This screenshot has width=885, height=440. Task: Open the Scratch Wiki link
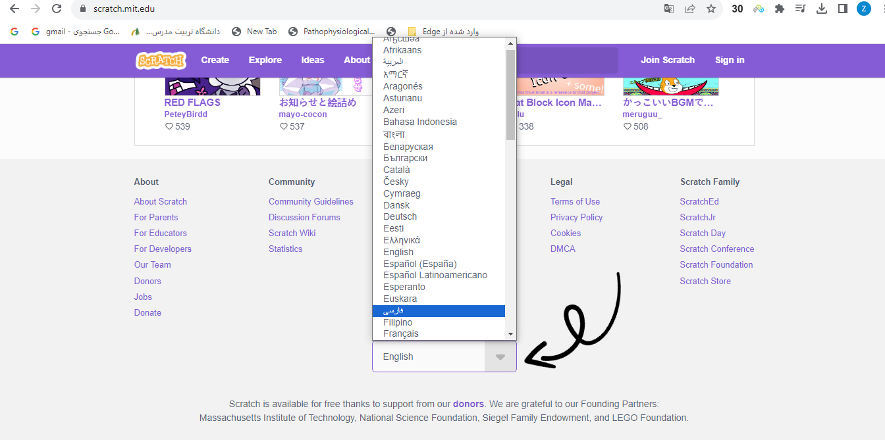pyautogui.click(x=292, y=233)
